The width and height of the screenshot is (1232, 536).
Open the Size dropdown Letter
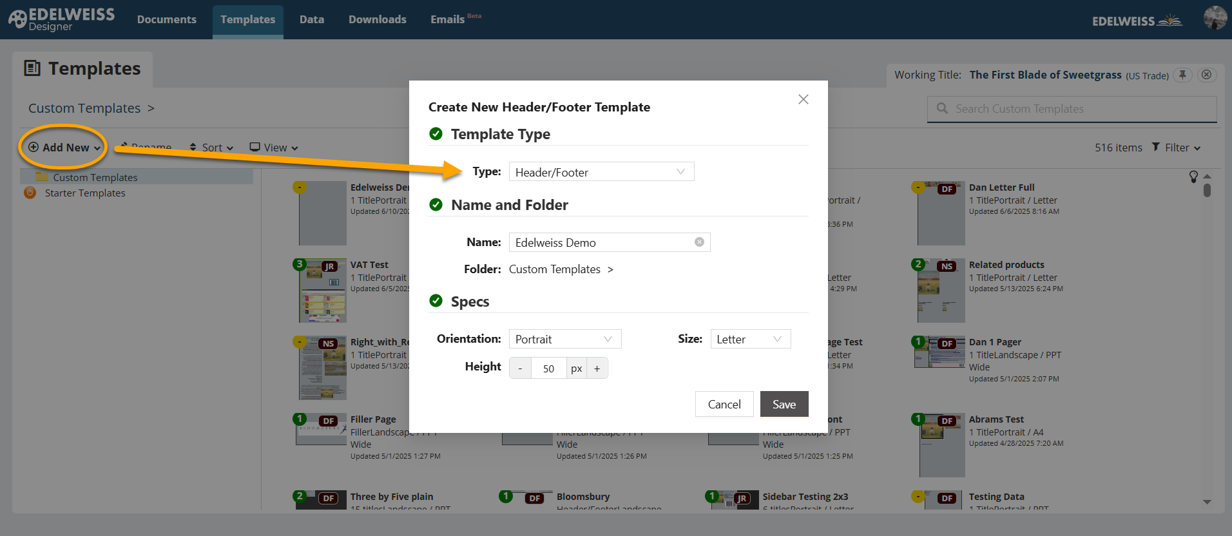[x=751, y=339]
